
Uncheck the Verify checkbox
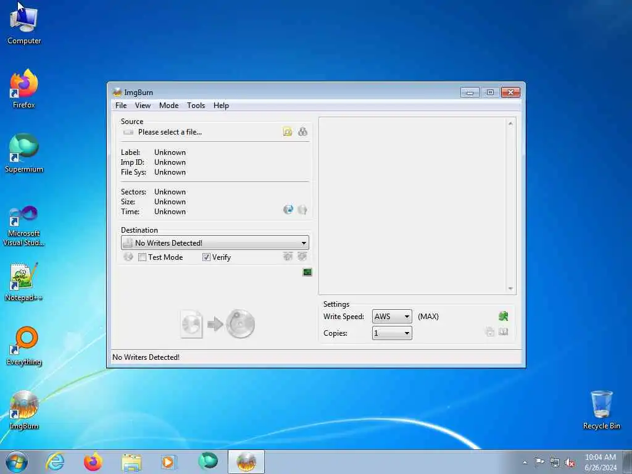coord(206,257)
